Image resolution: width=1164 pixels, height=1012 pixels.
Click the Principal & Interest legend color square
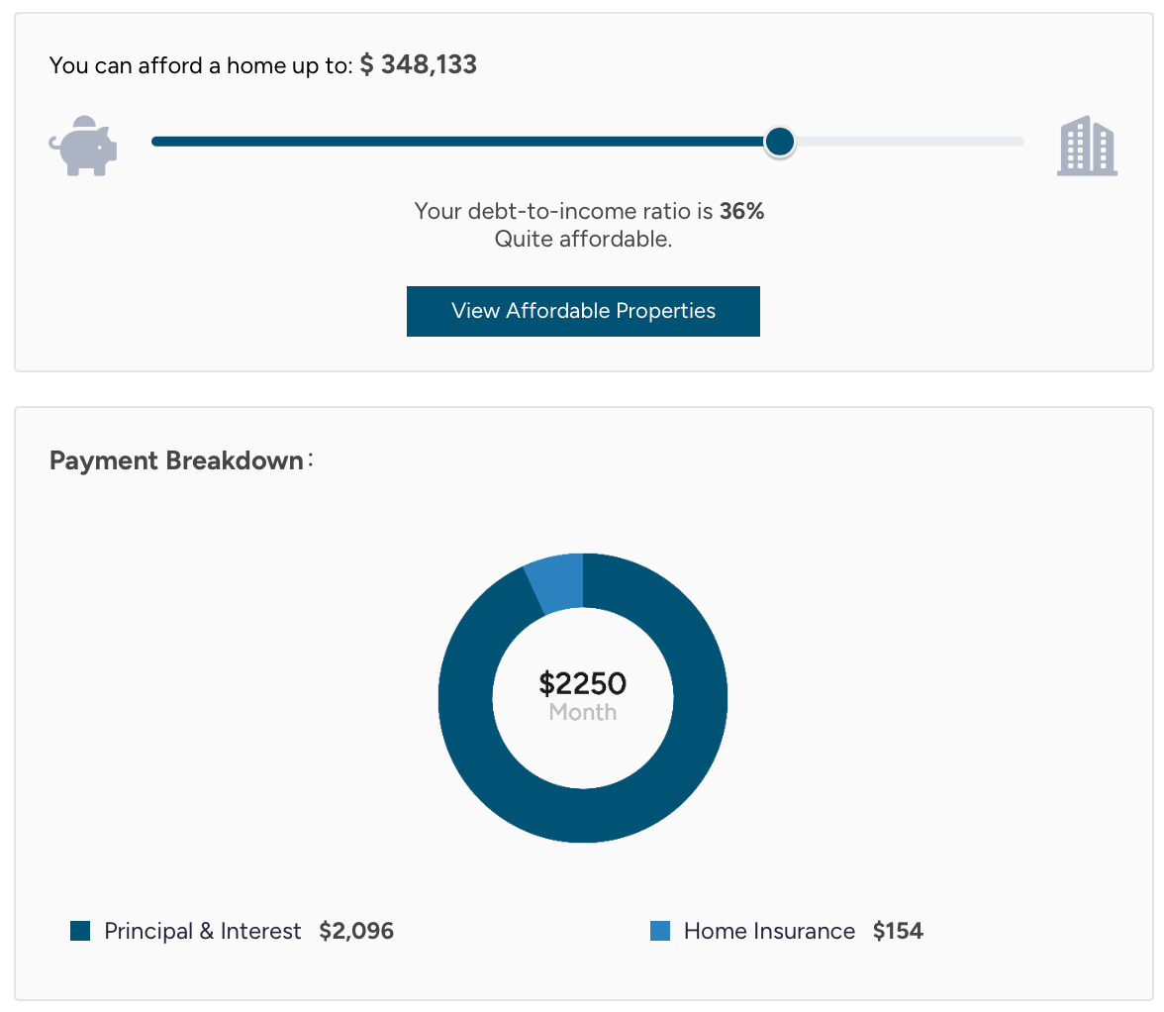[80, 931]
